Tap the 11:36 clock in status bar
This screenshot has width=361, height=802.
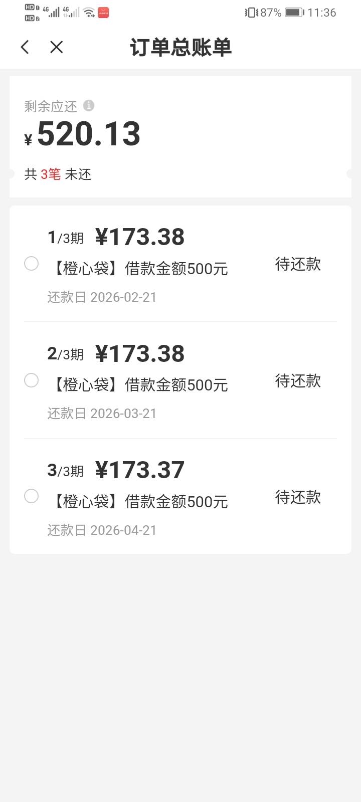pos(321,13)
